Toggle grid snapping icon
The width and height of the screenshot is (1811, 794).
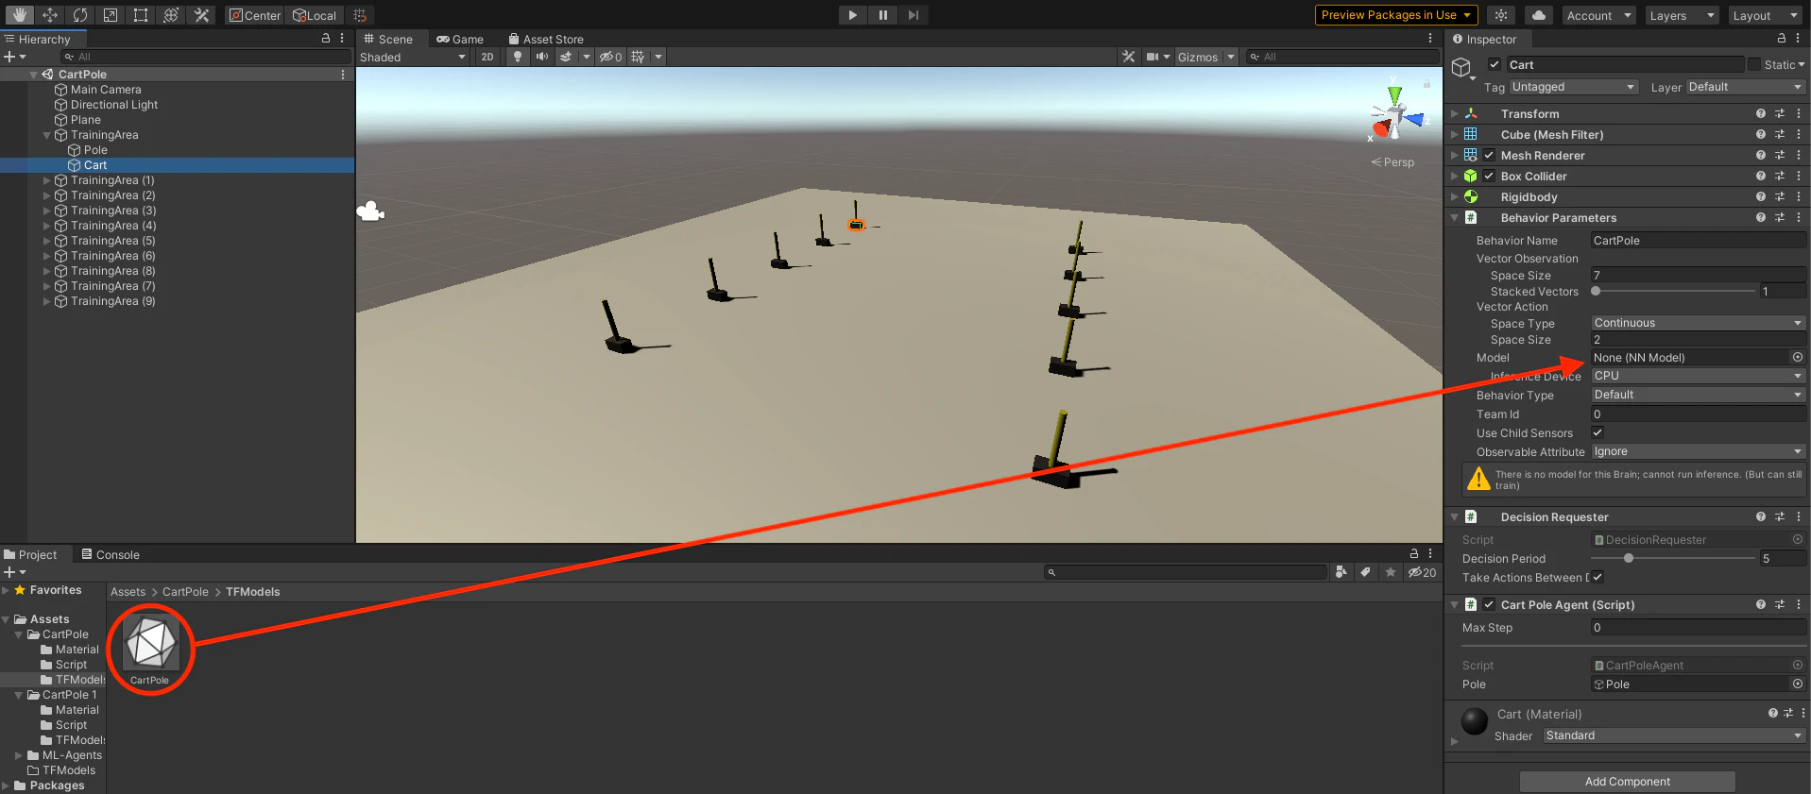click(x=360, y=15)
